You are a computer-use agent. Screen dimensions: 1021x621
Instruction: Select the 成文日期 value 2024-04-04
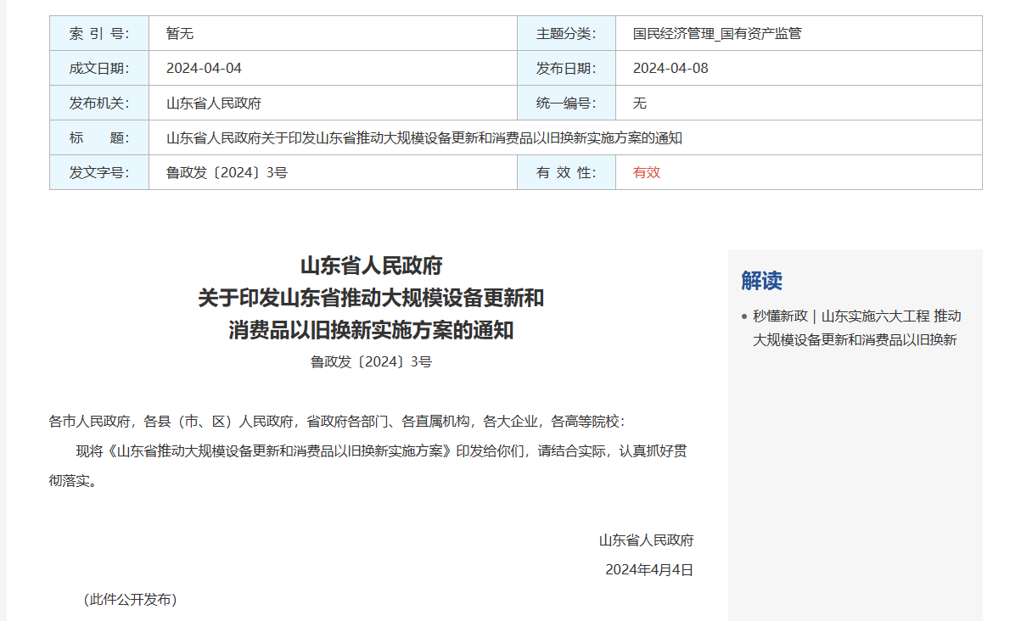pos(204,69)
